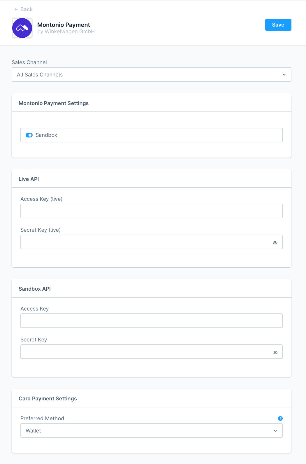Go back using the Back link
Image resolution: width=306 pixels, height=464 pixels.
26,9
